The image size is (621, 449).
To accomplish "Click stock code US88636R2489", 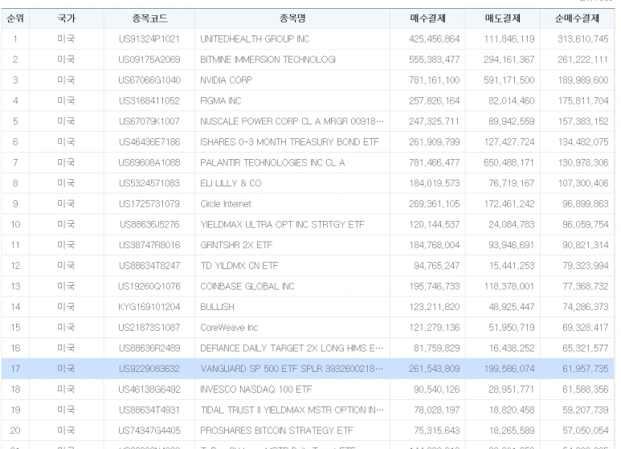I will [149, 348].
